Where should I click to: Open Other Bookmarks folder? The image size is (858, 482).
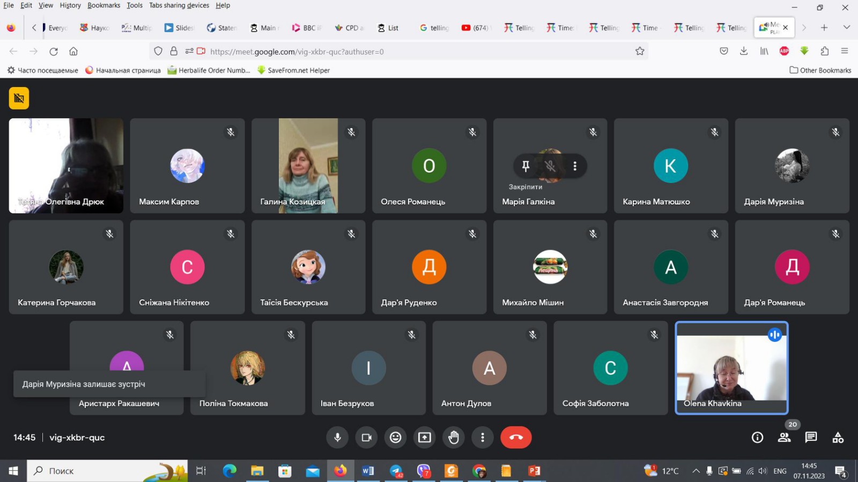[820, 70]
